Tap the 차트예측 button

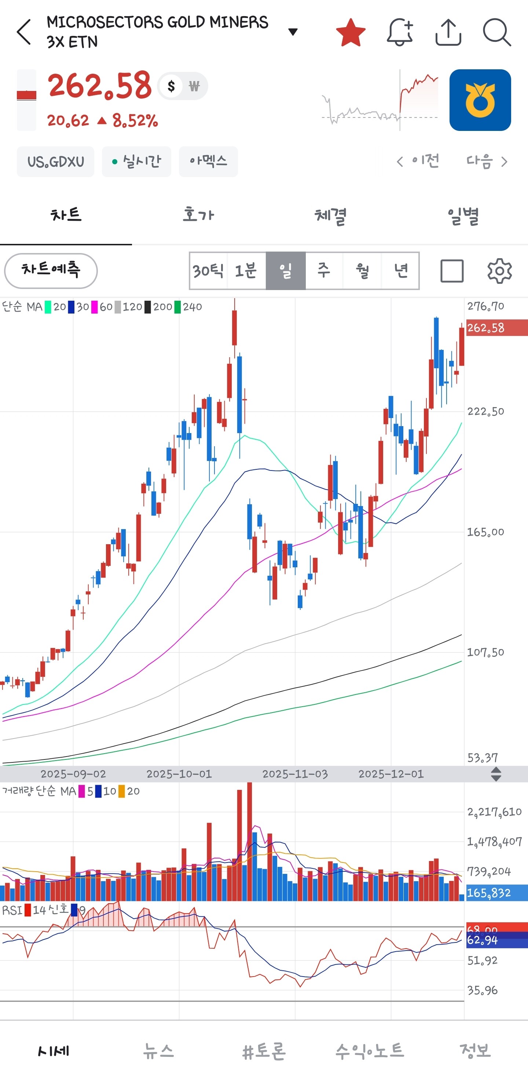(x=51, y=271)
